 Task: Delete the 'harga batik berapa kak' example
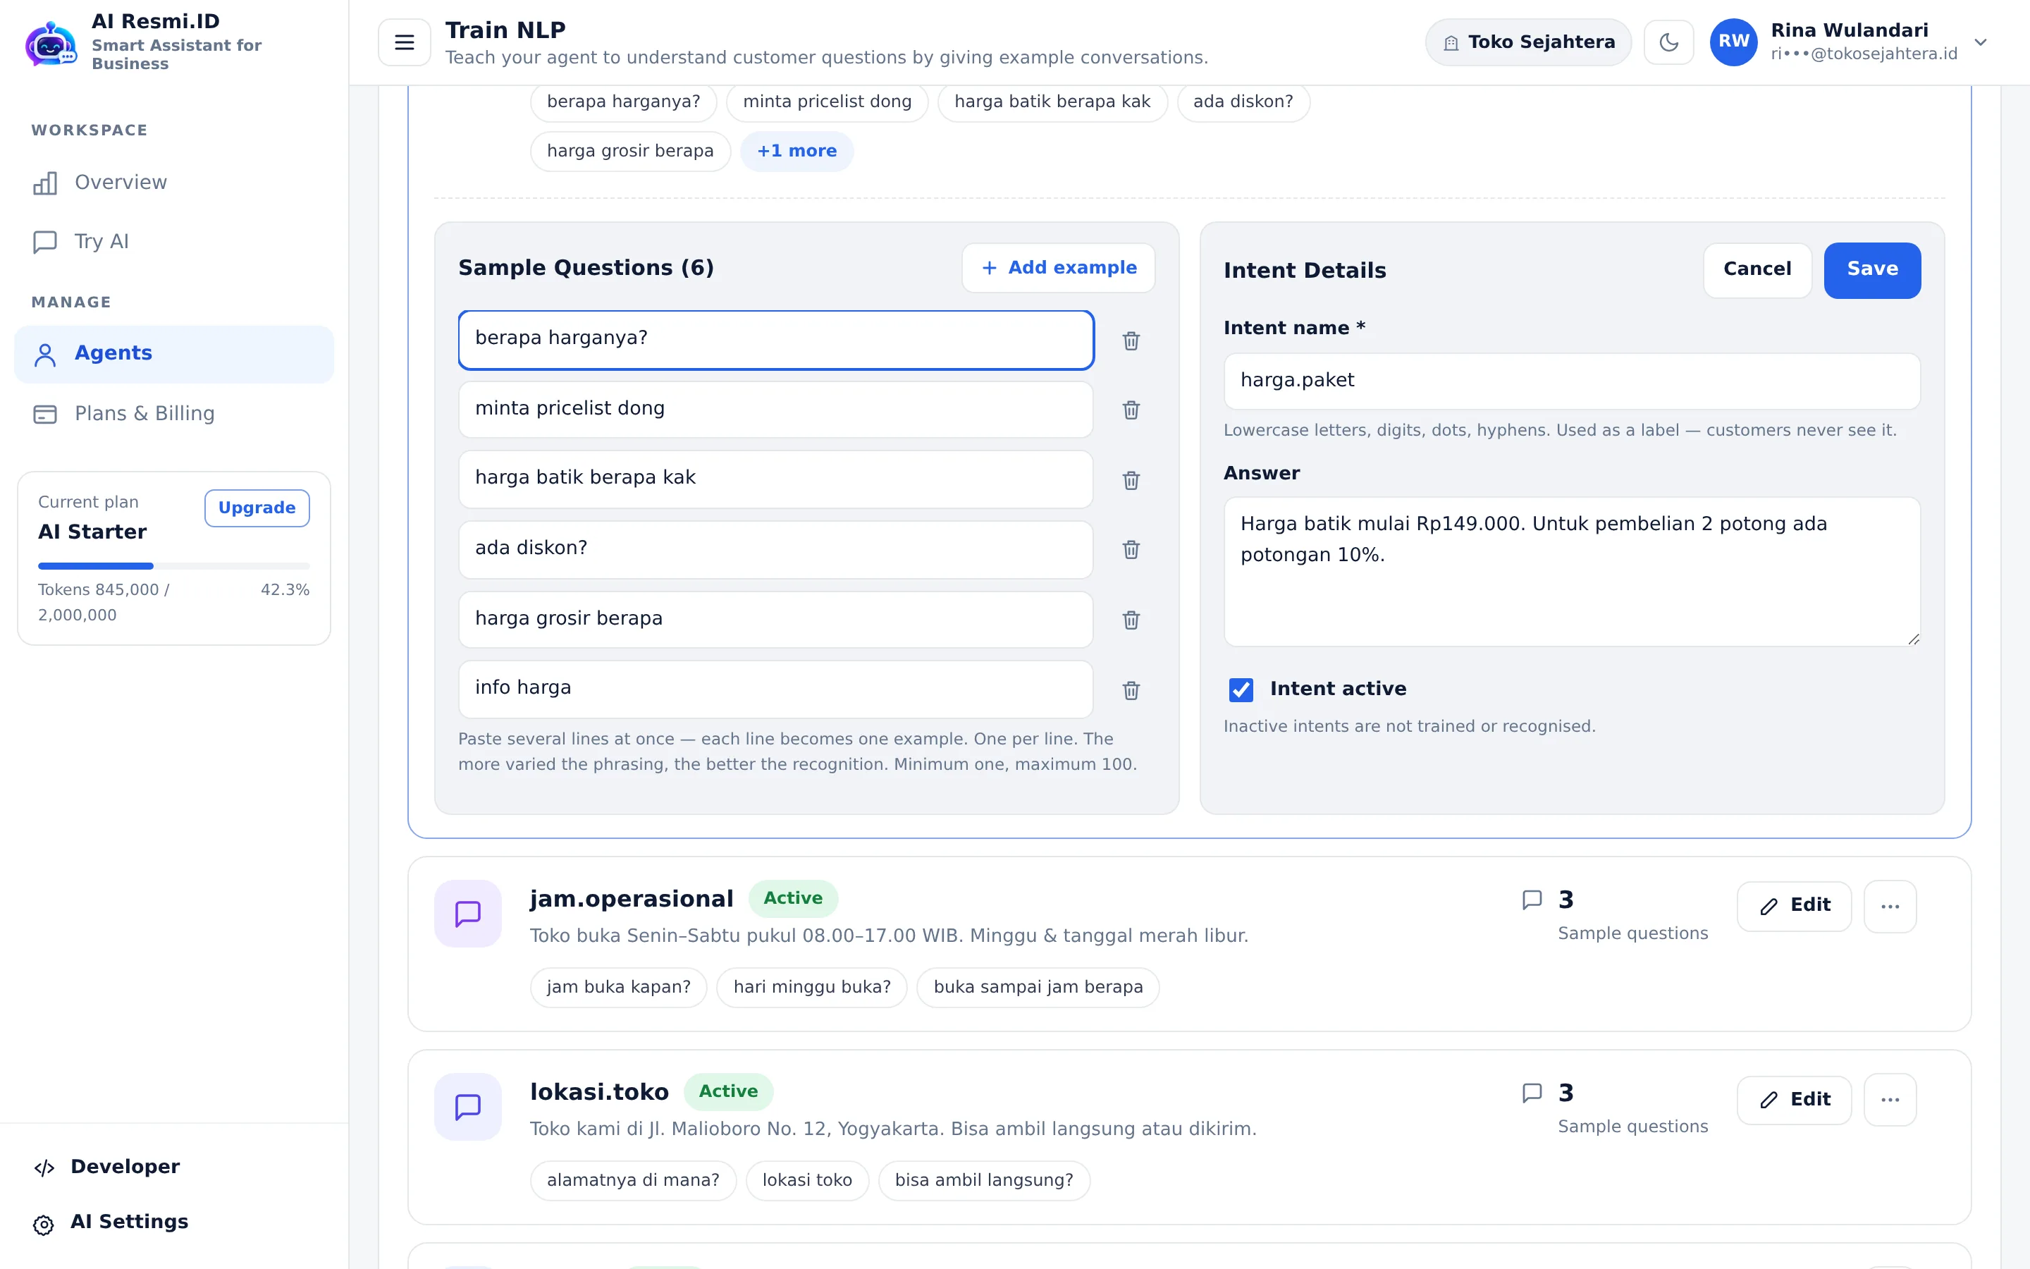1131,480
